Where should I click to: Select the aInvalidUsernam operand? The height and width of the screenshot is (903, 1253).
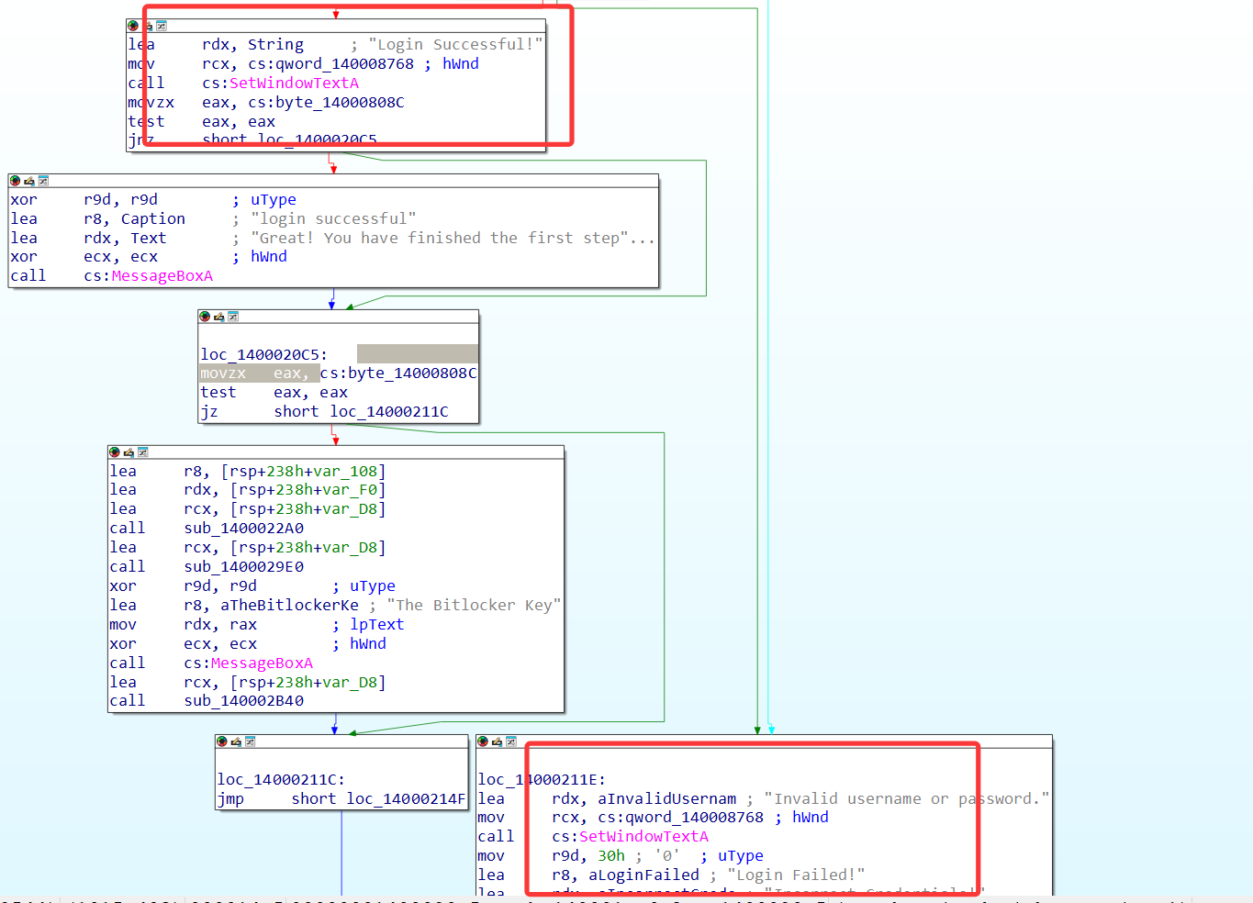point(667,799)
